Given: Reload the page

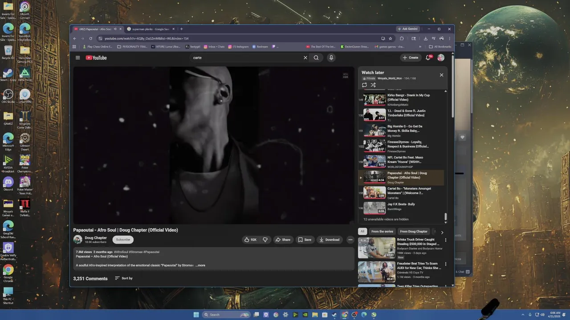Looking at the screenshot, I should coord(90,39).
